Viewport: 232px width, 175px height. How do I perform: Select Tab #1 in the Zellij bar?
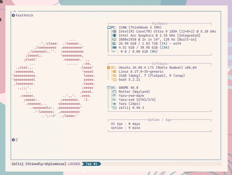91,164
